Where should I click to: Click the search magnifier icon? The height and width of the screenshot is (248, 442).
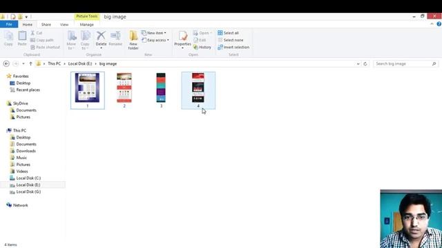pyautogui.click(x=434, y=64)
